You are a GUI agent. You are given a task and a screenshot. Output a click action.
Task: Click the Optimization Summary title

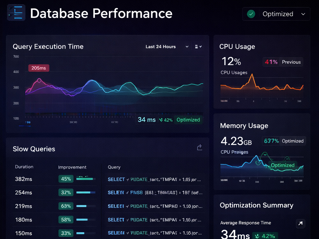click(256, 205)
